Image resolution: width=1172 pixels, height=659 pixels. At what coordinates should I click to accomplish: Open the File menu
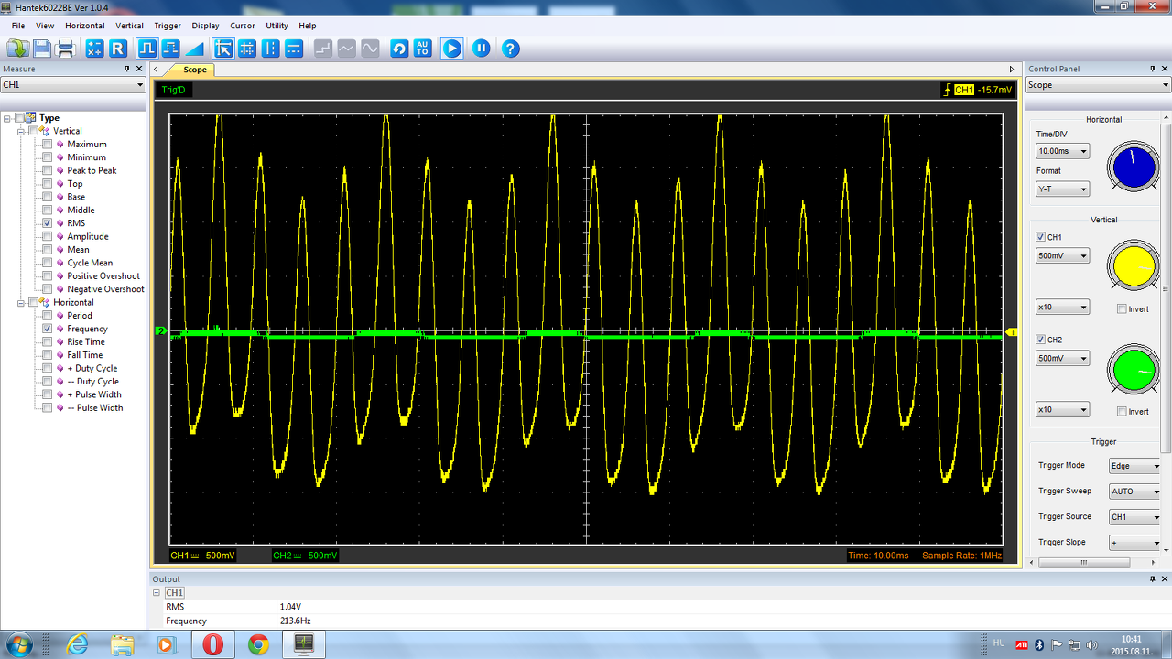18,26
